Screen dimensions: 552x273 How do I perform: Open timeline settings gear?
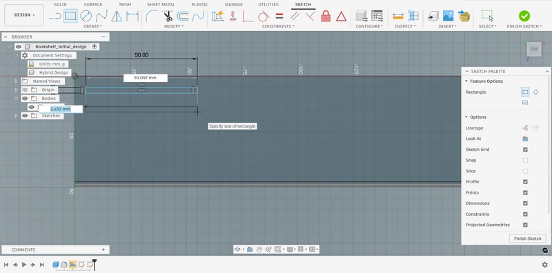click(544, 265)
